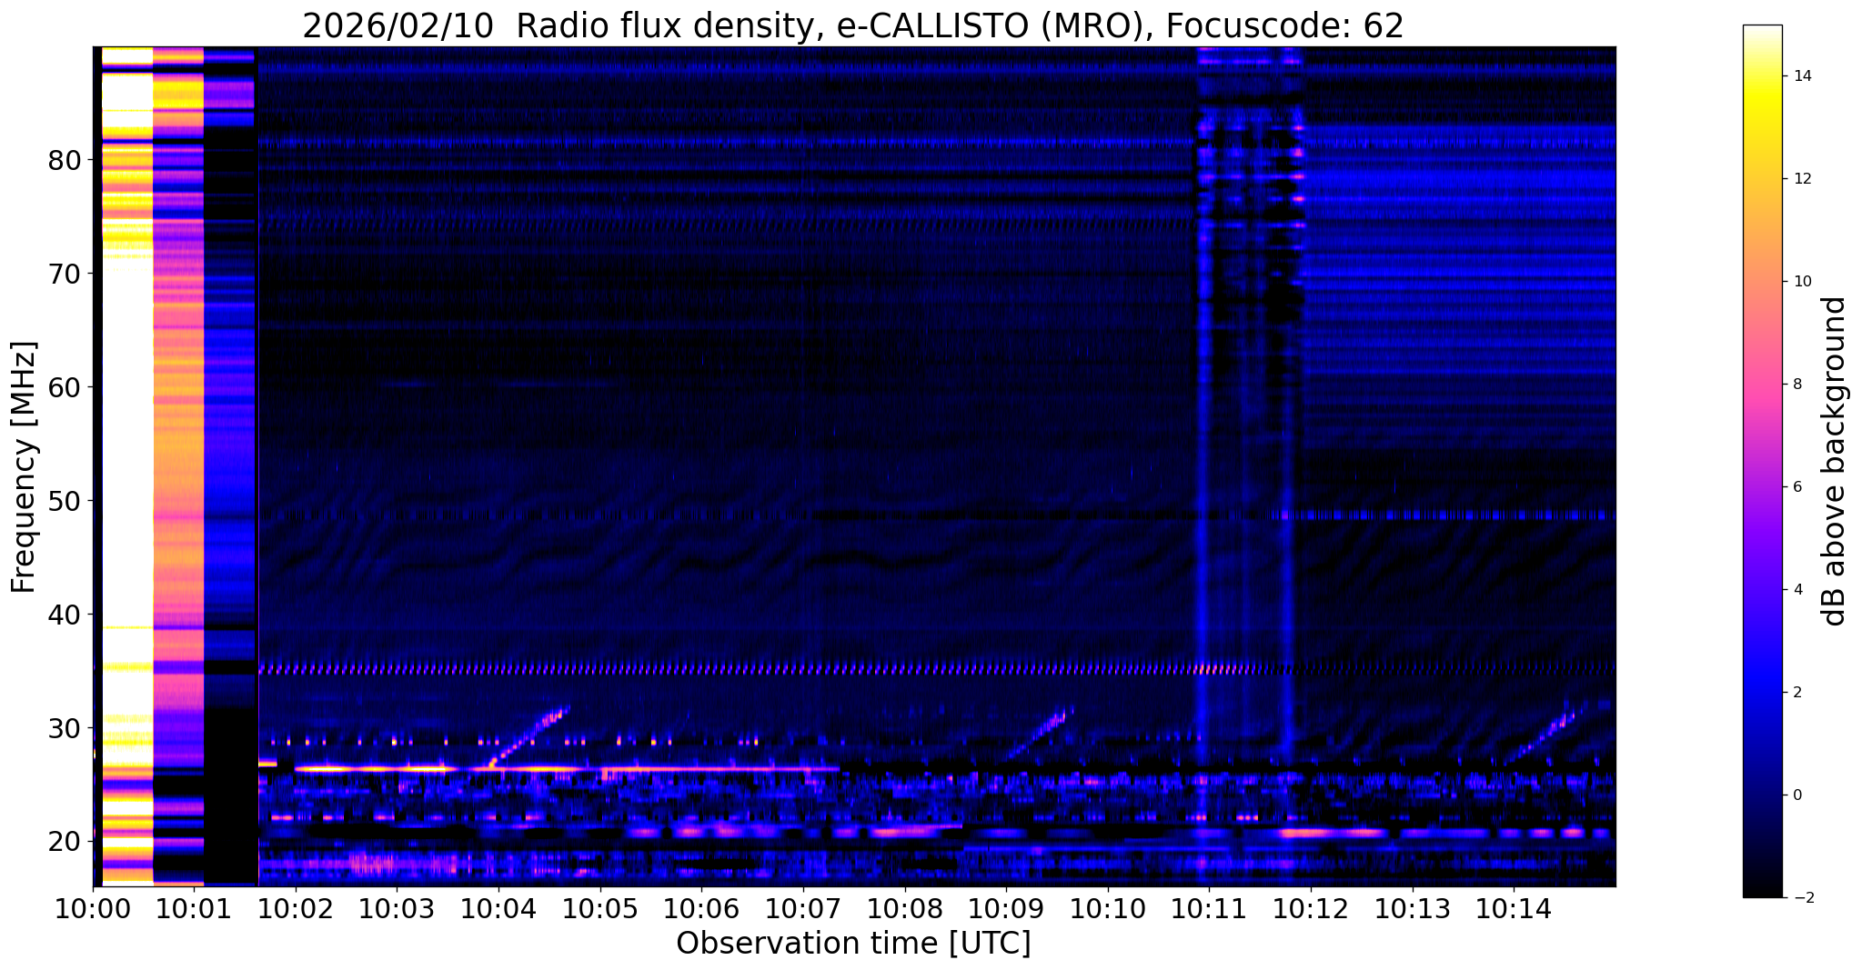The image size is (1862, 970).
Task: Click the 40 MHz frequency tick label
Action: point(64,615)
